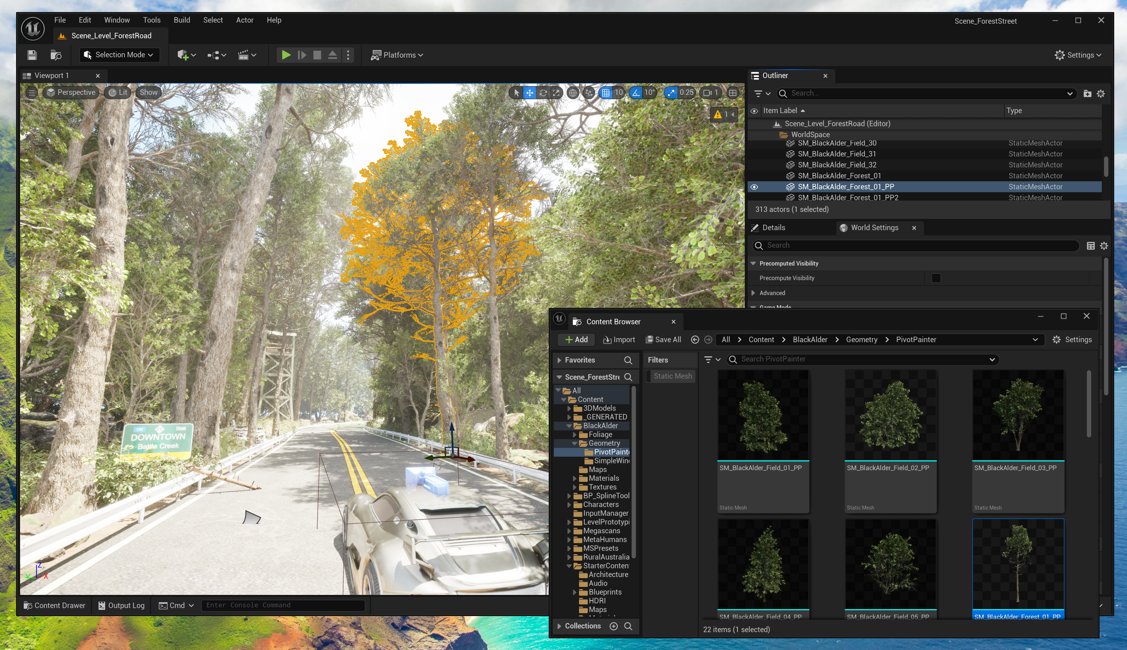Viewport: 1127px width, 650px height.
Task: Enable the Precompute Visibility checkbox
Action: click(936, 278)
